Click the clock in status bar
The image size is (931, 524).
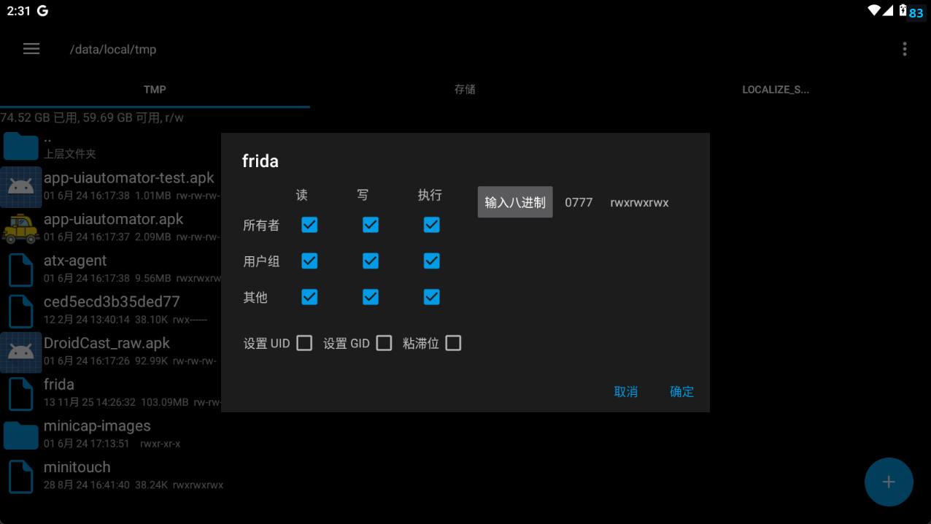[x=18, y=11]
